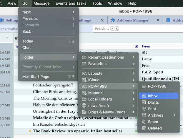
Task: Expand the Laposte submenu arrow
Action: [134, 74]
